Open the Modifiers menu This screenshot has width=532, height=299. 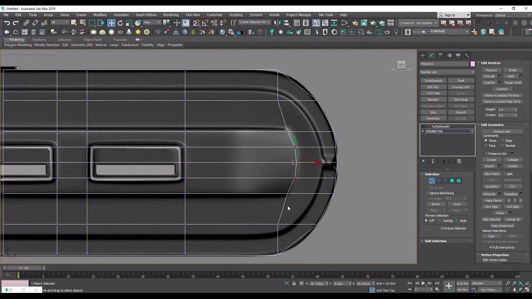pyautogui.click(x=100, y=15)
